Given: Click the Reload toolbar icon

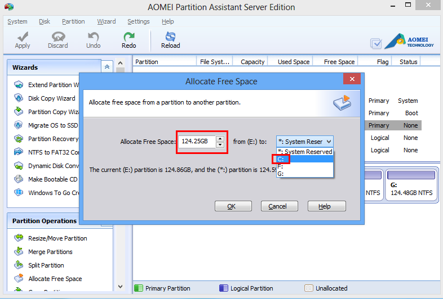Looking at the screenshot, I should pyautogui.click(x=170, y=37).
